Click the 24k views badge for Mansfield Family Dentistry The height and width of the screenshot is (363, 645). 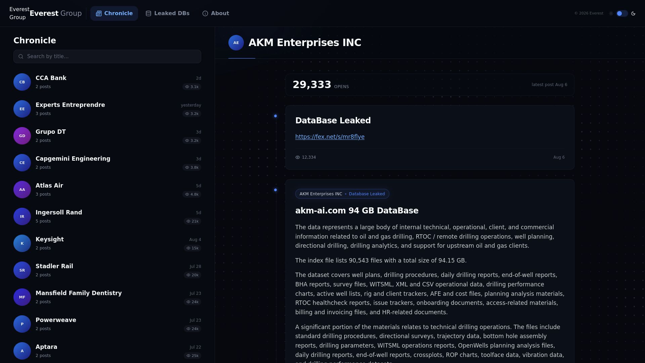coord(192,302)
